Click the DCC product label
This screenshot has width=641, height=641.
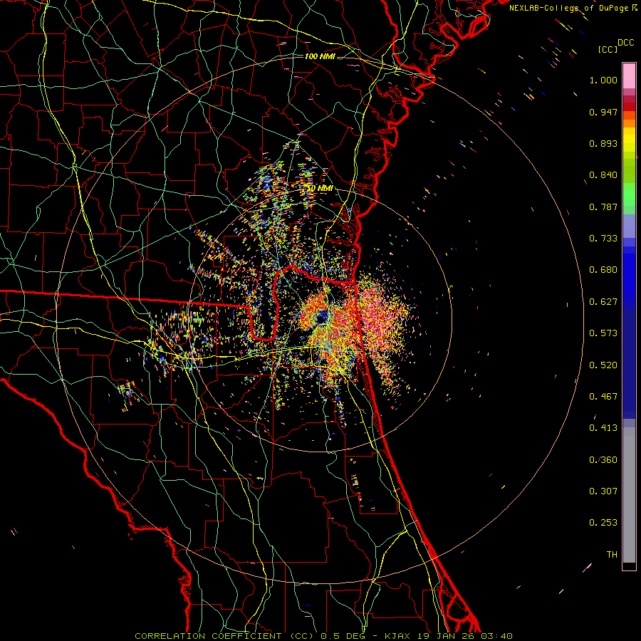point(626,43)
